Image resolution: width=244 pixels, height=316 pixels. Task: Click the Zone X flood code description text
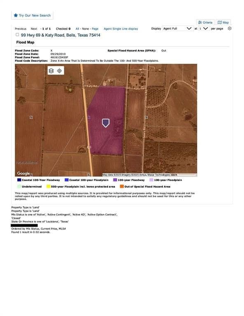coord(105,60)
